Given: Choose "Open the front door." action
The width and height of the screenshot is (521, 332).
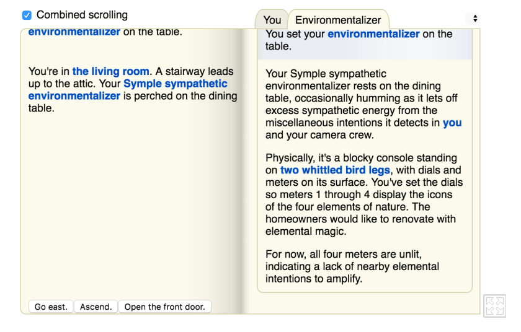Looking at the screenshot, I should (x=164, y=307).
